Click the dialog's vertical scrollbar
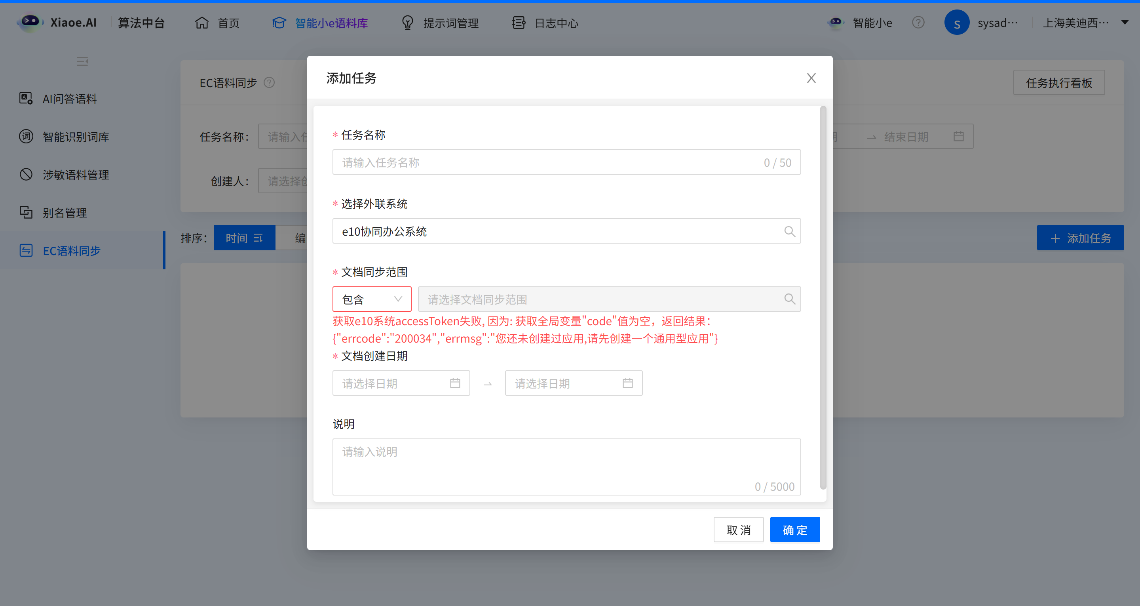The image size is (1140, 606). pyautogui.click(x=823, y=297)
